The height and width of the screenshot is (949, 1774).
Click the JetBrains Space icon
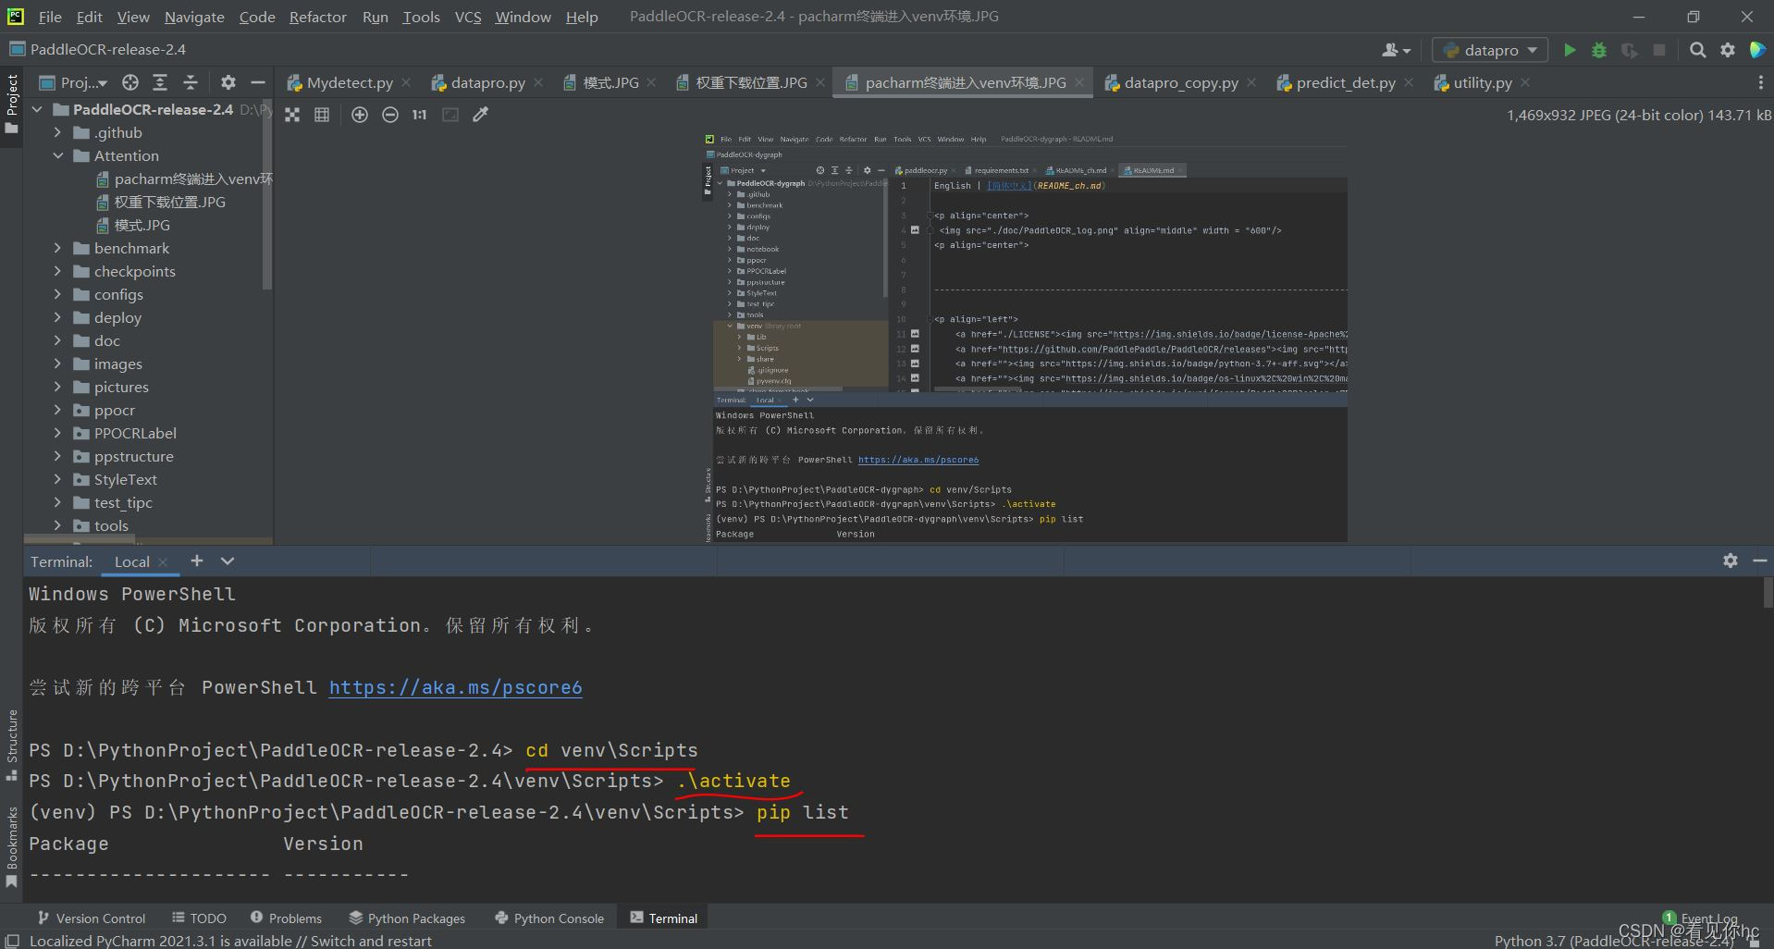[x=1756, y=50]
